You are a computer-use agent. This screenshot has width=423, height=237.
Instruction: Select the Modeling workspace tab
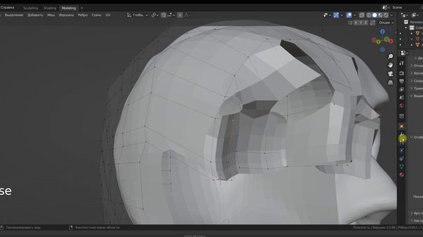click(x=69, y=8)
